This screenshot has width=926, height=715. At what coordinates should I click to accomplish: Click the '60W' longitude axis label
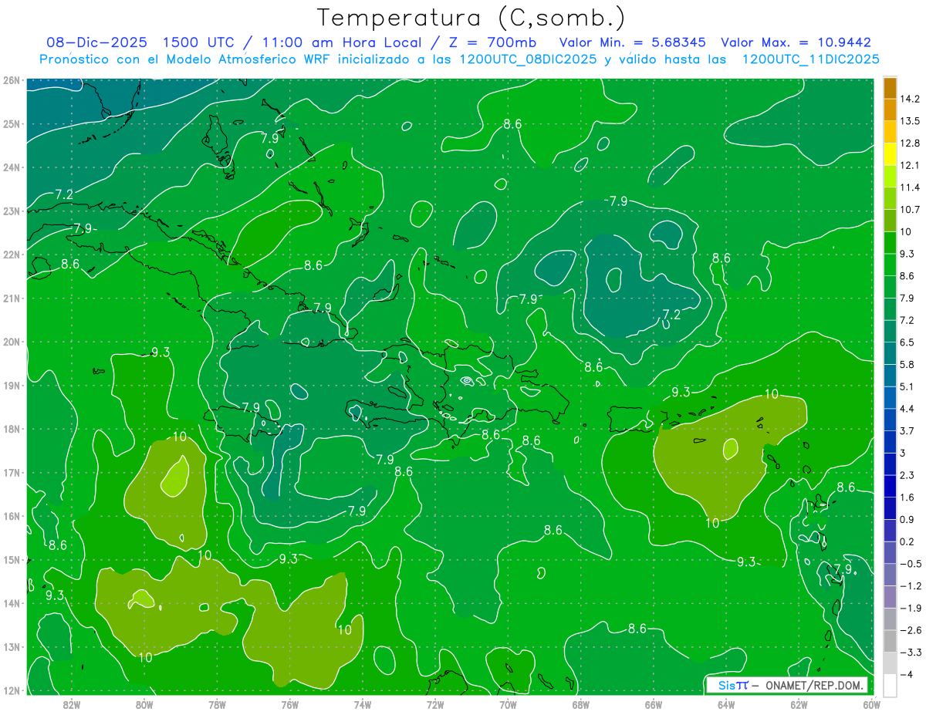(871, 704)
